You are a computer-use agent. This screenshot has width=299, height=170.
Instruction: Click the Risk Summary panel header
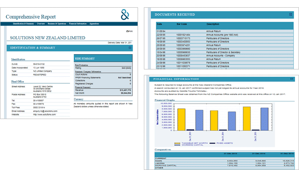(103, 58)
